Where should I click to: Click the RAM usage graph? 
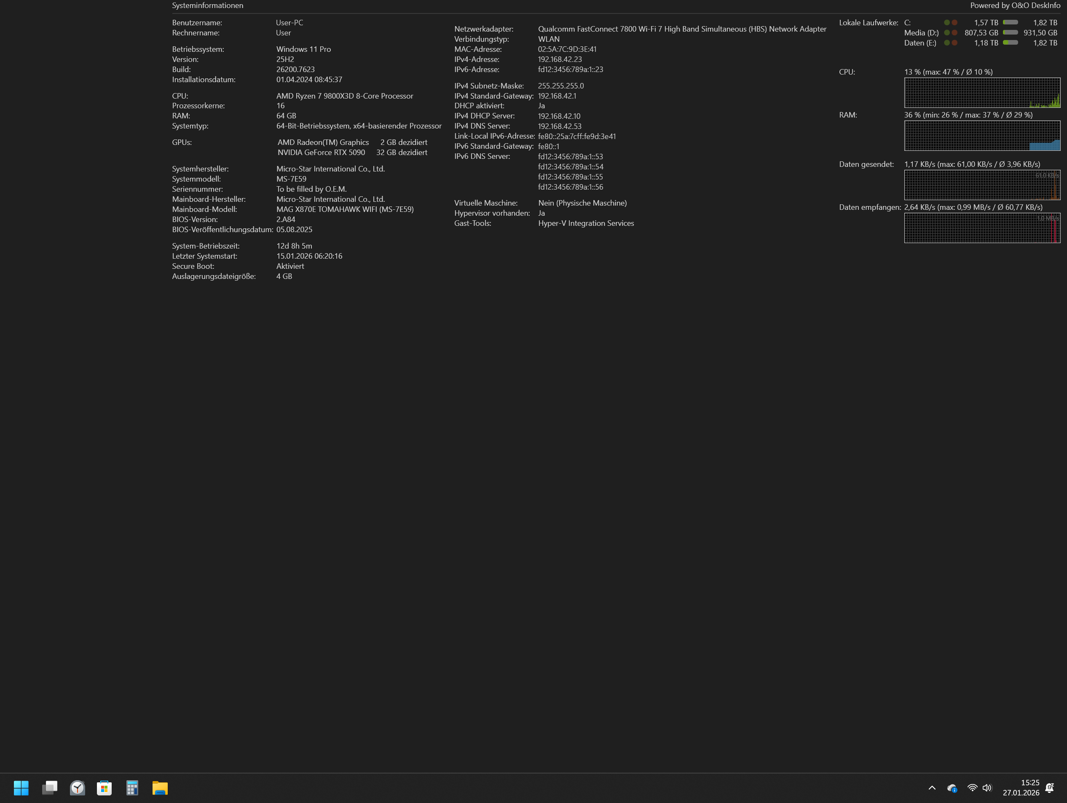click(x=981, y=136)
